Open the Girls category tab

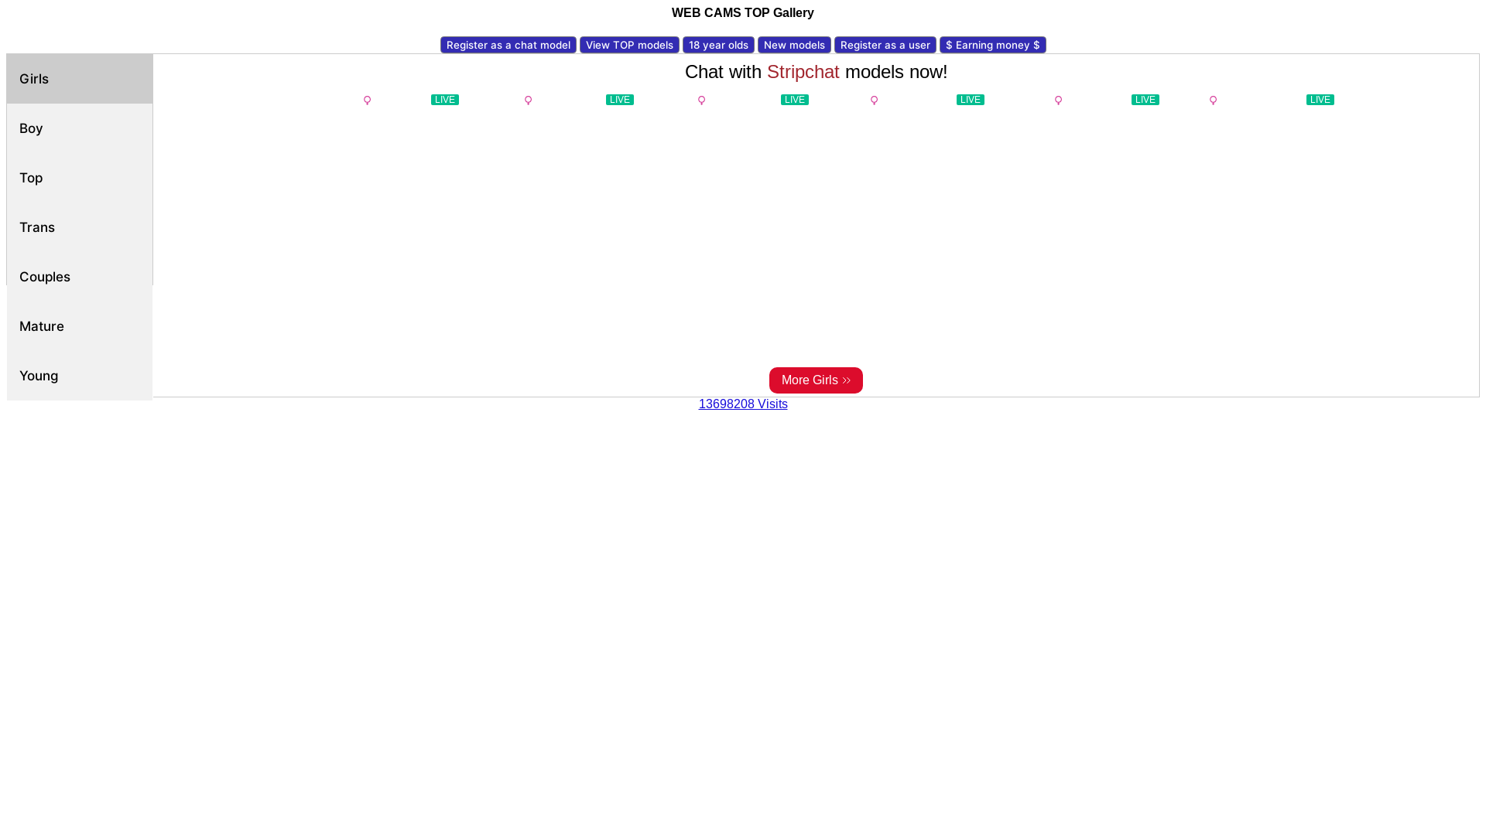[x=80, y=79]
